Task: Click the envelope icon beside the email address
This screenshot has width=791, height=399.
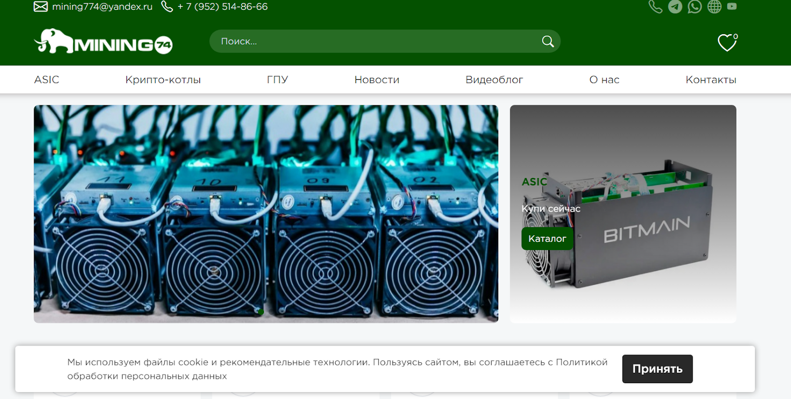Action: 41,6
